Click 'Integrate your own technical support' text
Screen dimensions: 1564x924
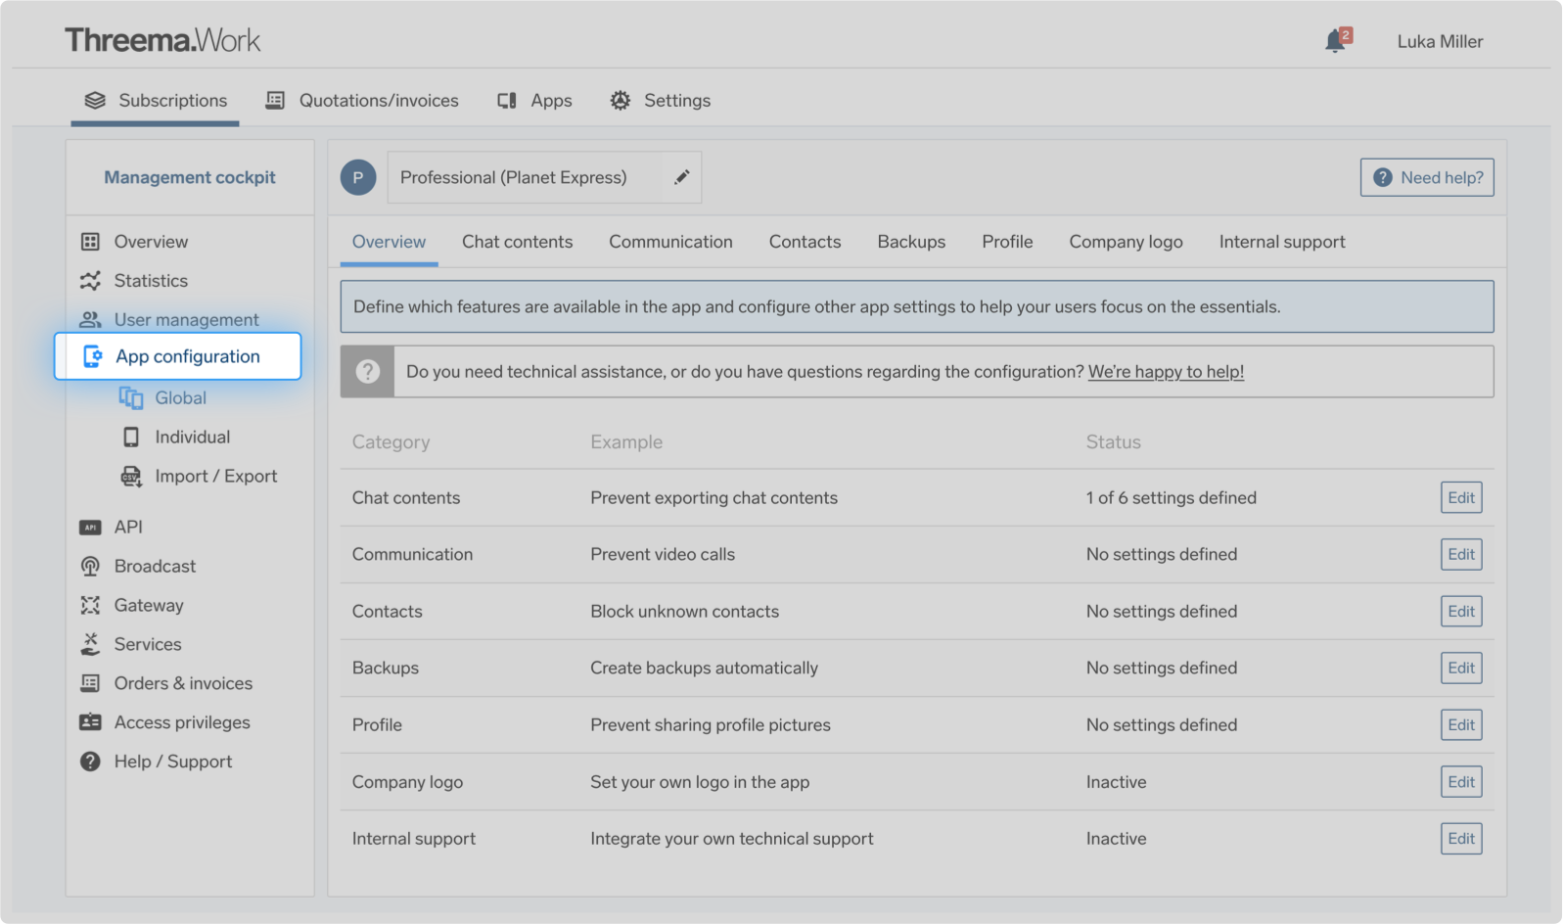tap(731, 838)
